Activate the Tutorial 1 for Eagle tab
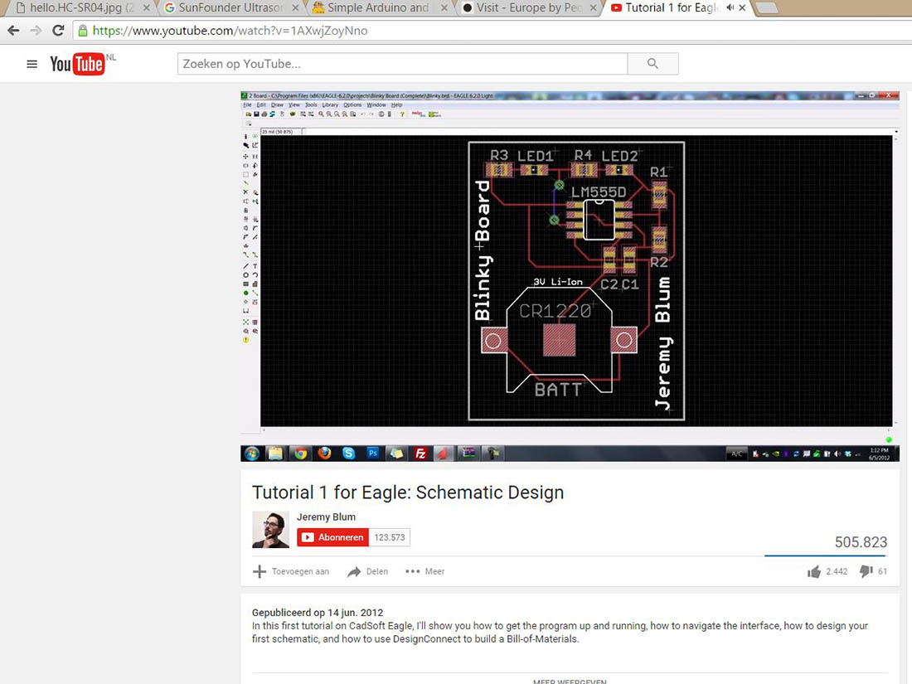Viewport: 912px width, 684px height. point(672,8)
